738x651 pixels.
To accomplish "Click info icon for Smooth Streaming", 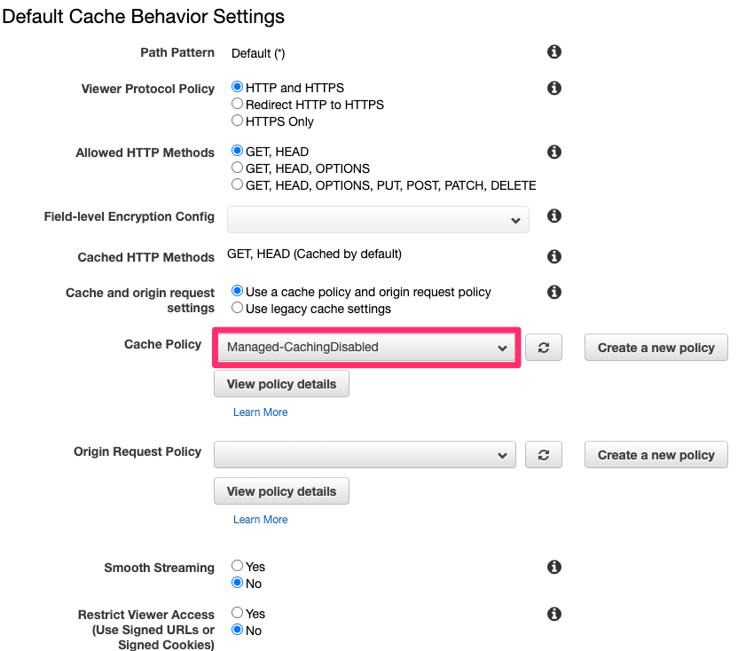I will coord(554,567).
